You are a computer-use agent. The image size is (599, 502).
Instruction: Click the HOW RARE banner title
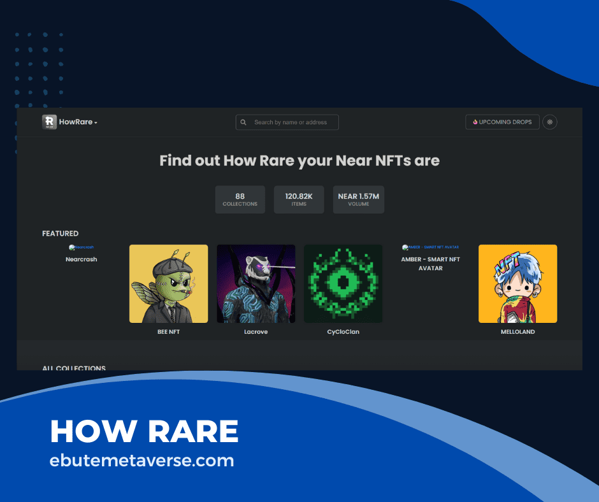pyautogui.click(x=144, y=431)
